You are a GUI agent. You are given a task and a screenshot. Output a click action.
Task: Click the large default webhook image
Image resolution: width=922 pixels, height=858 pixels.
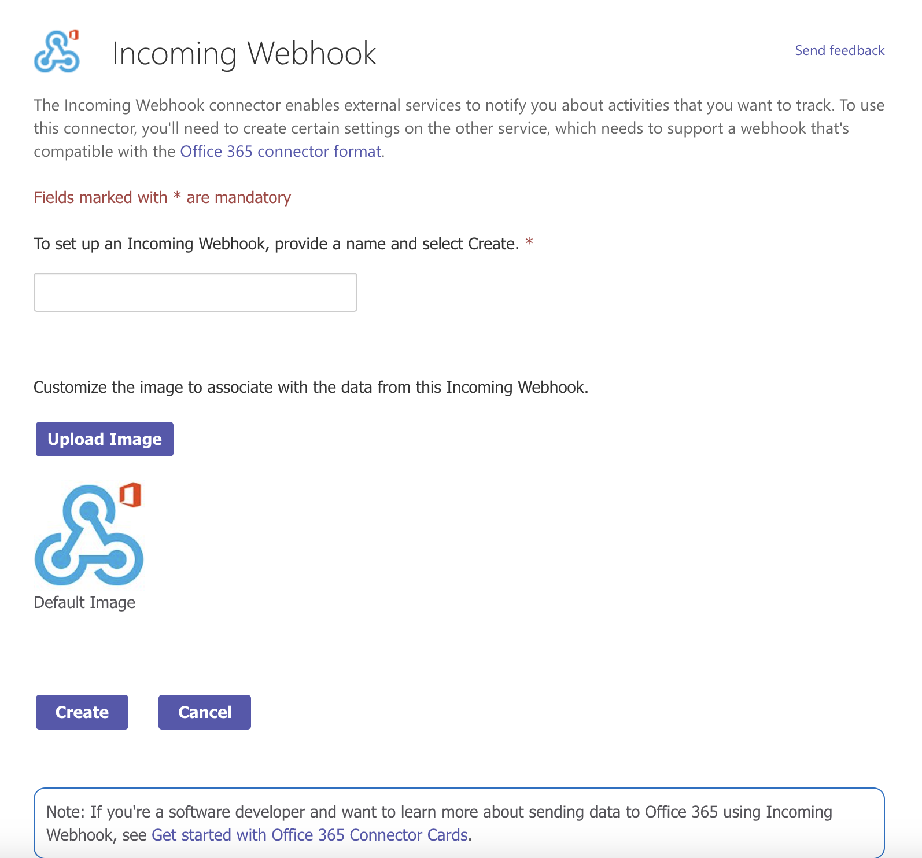(x=88, y=534)
